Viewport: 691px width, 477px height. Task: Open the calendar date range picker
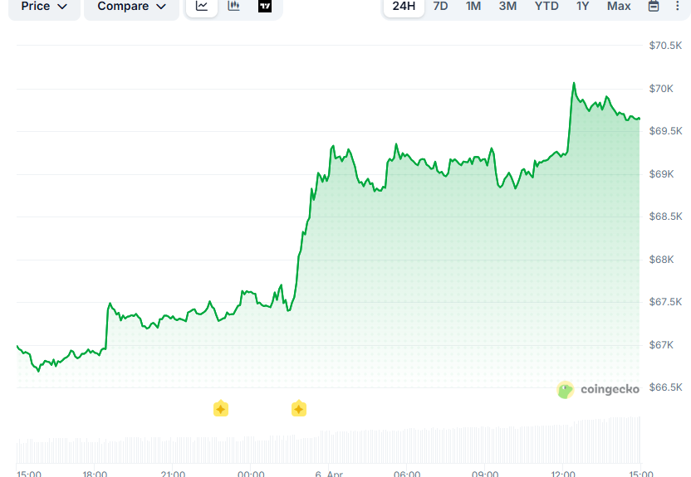(x=654, y=7)
